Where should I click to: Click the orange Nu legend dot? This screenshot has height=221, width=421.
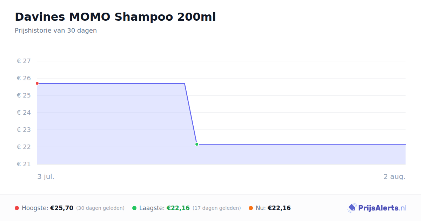(x=251, y=208)
